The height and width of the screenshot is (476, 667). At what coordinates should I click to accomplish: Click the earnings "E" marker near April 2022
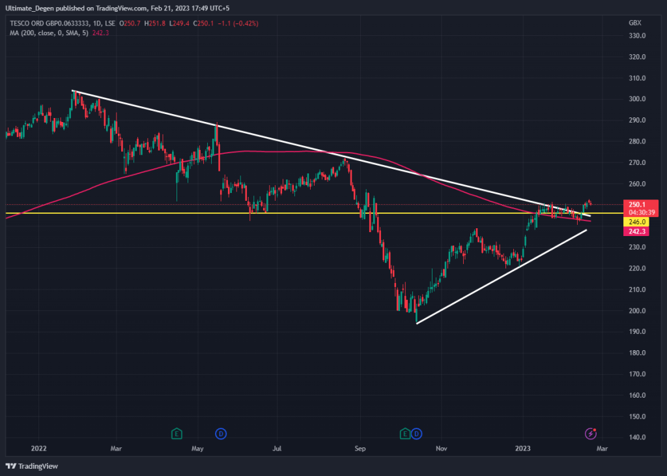tap(176, 433)
